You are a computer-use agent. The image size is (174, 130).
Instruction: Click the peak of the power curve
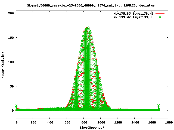(88, 28)
